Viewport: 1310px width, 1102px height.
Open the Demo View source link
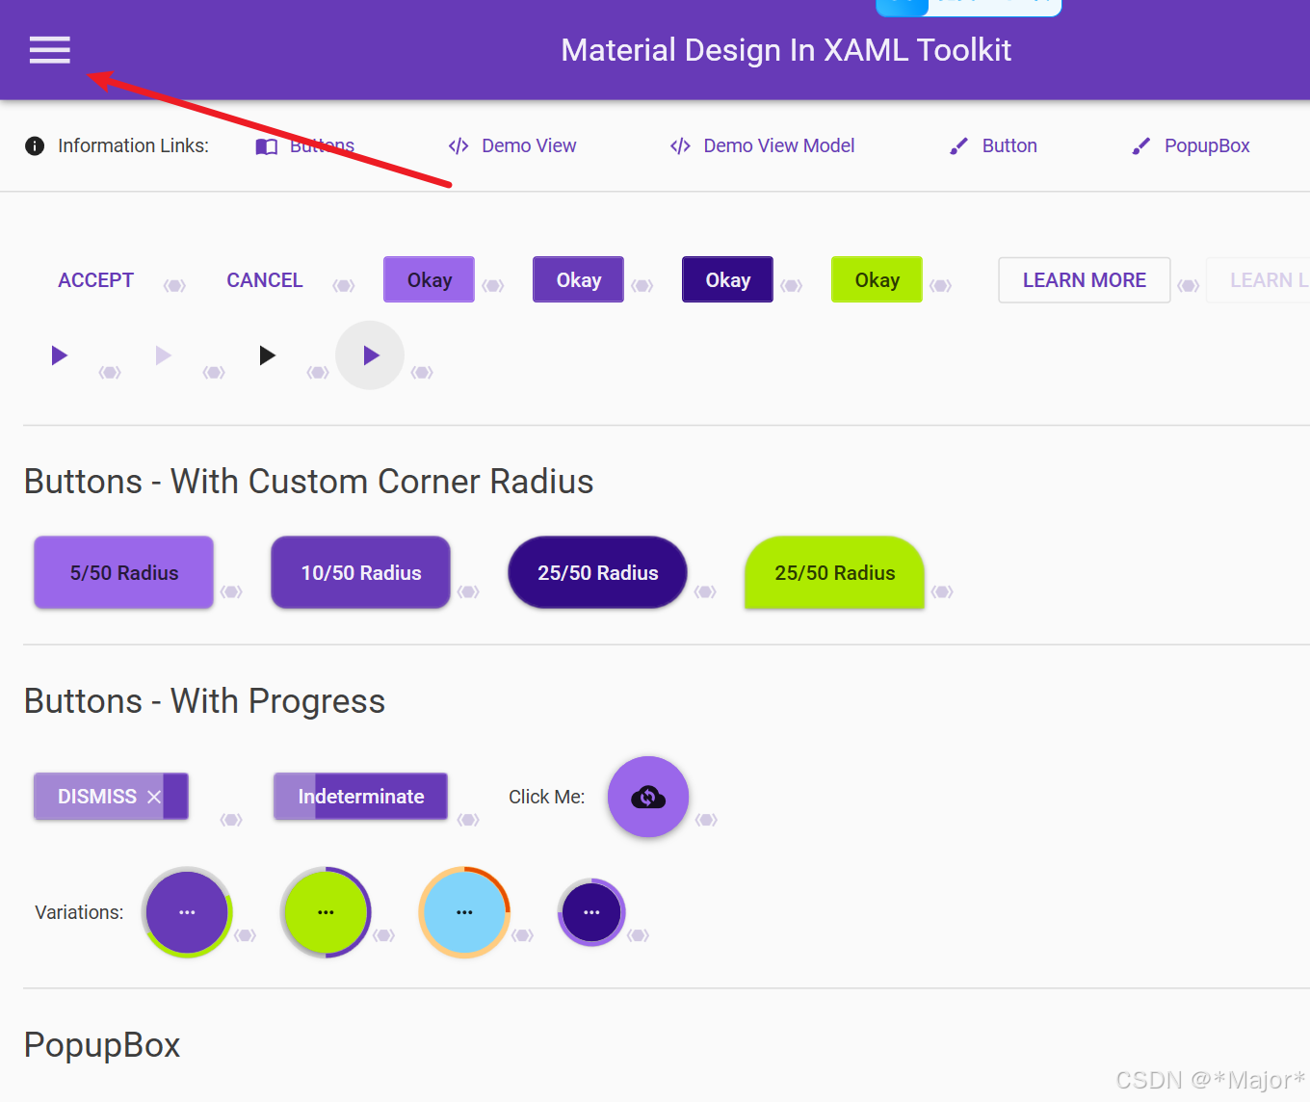click(511, 146)
